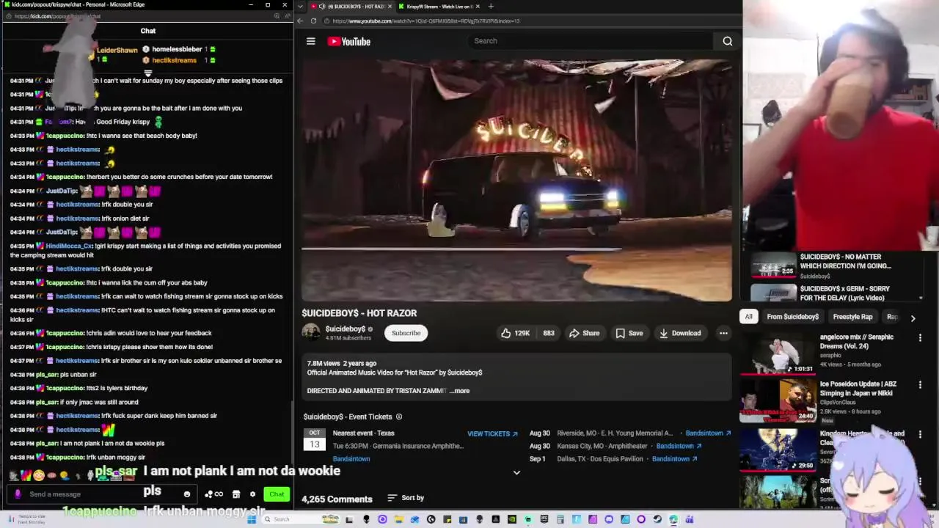Viewport: 939px width, 528px height.
Task: Click the YouTube address bar URL
Action: pyautogui.click(x=427, y=21)
